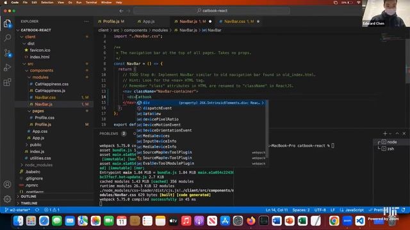
Task: Select the dispatchEvent autocomplete suggestion
Action: point(201,108)
